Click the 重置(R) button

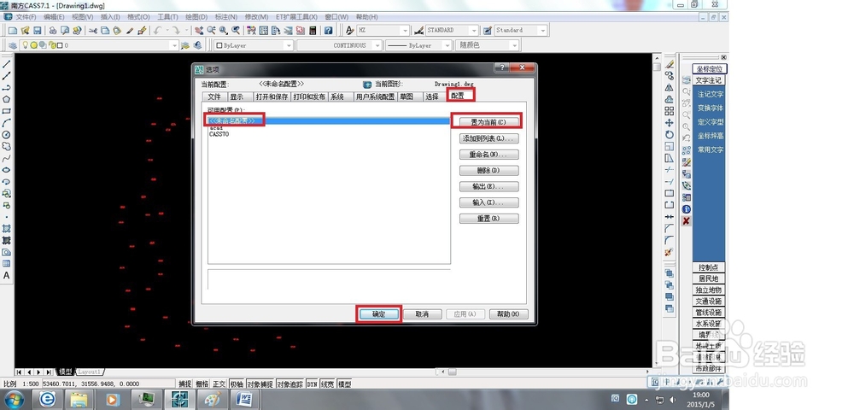pos(488,219)
